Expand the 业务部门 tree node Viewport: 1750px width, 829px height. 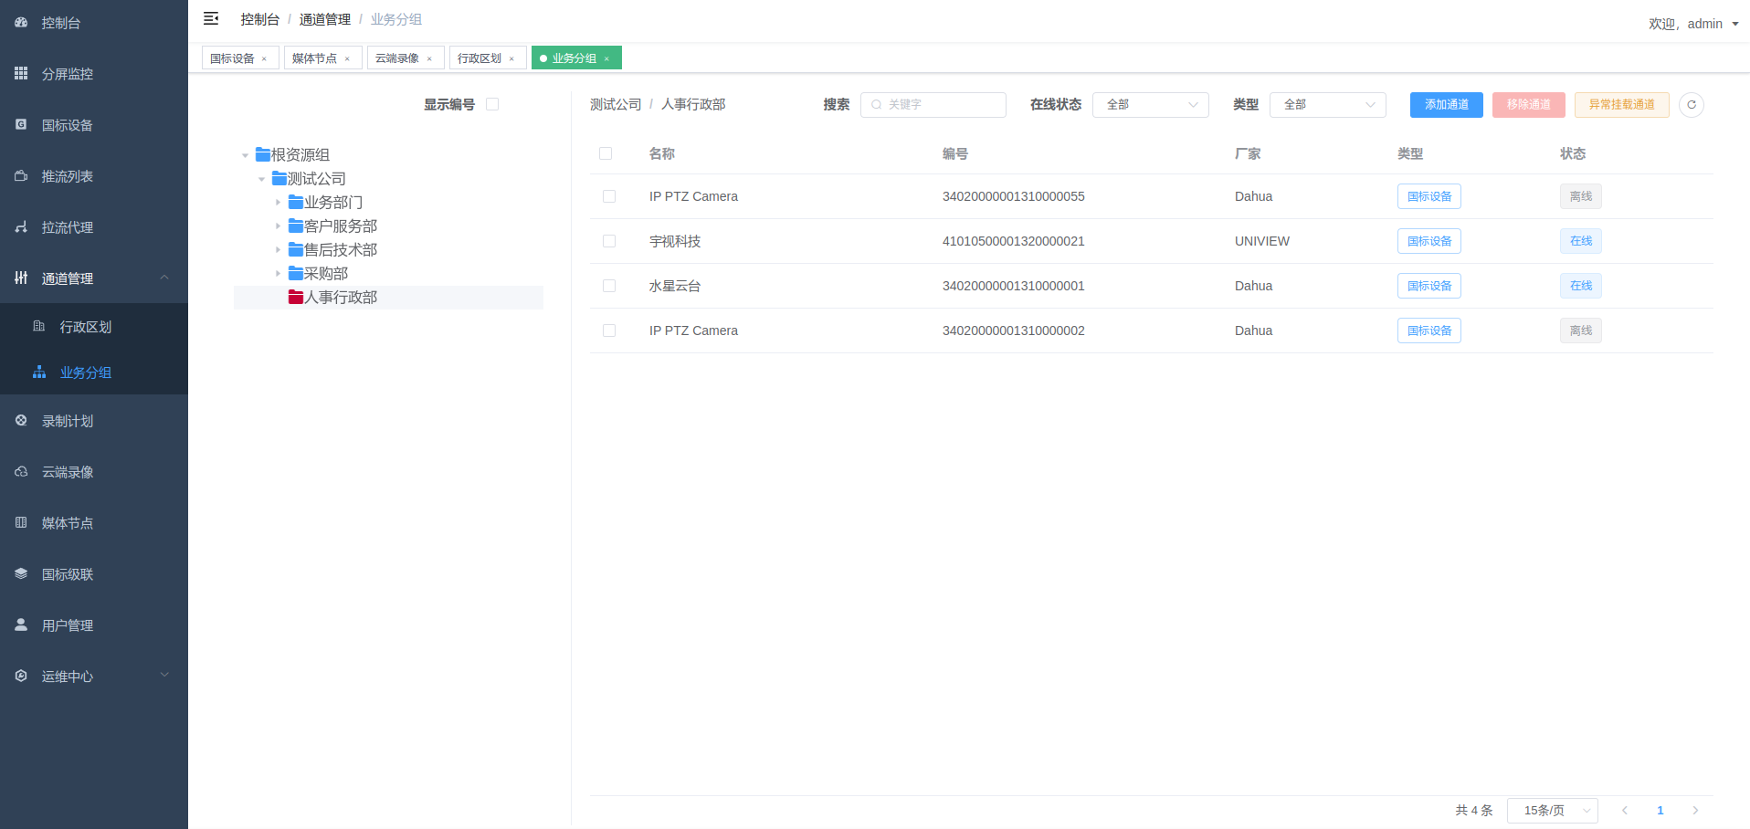point(279,202)
